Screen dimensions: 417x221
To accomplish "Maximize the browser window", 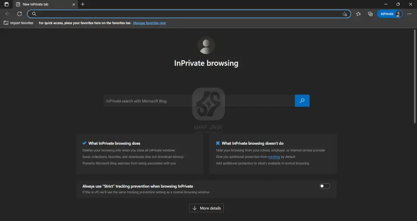I will pos(398,4).
